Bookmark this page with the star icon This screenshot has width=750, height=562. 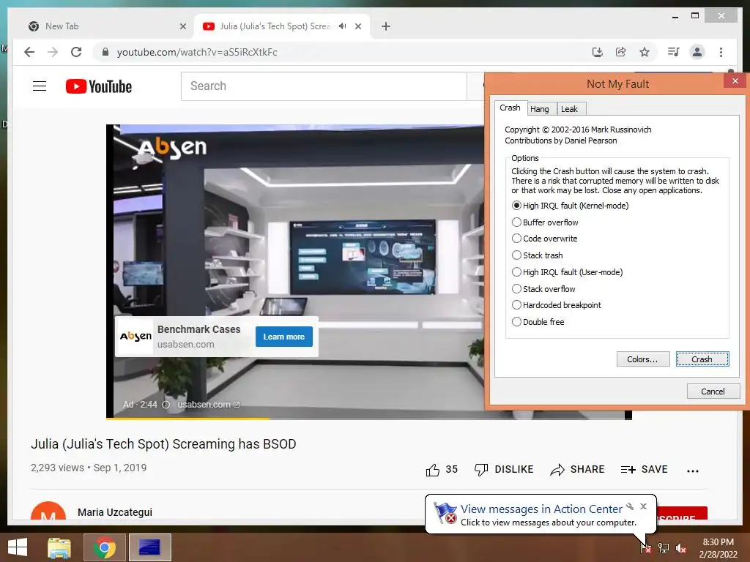(x=645, y=52)
